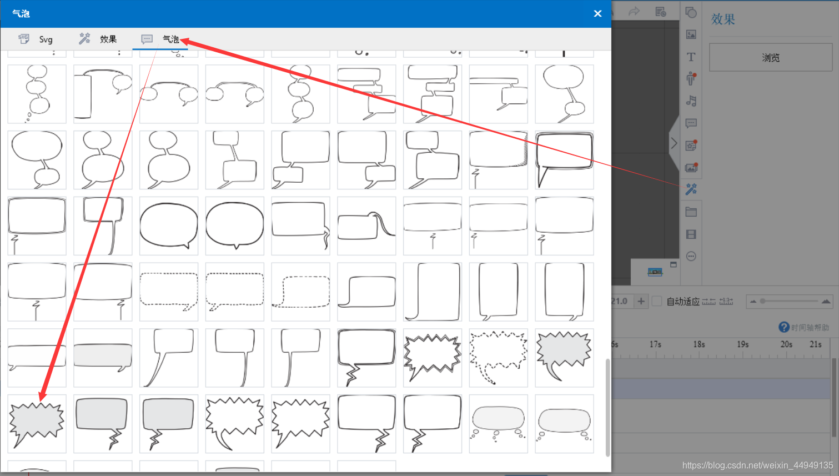Open the speech bubble tool in the sidebar

691,123
